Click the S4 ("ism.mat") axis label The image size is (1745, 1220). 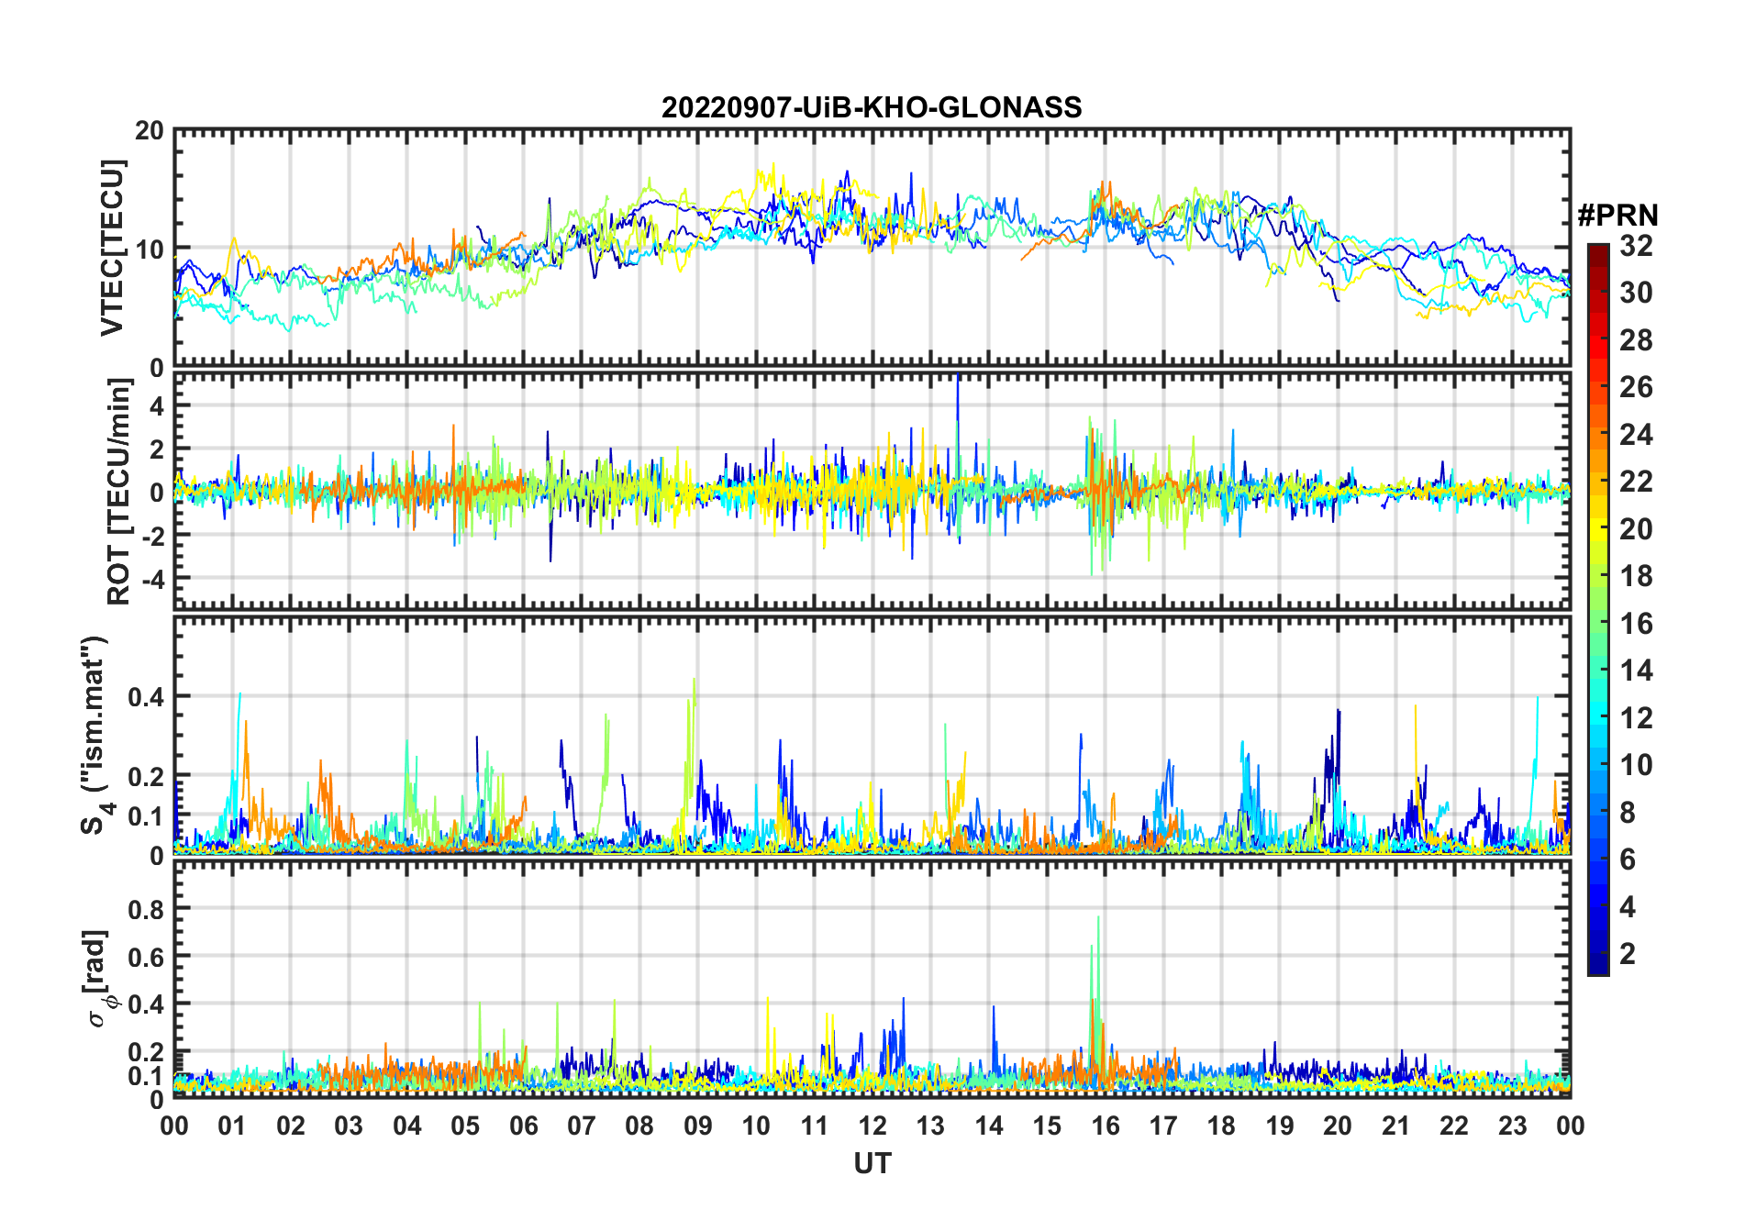point(95,735)
